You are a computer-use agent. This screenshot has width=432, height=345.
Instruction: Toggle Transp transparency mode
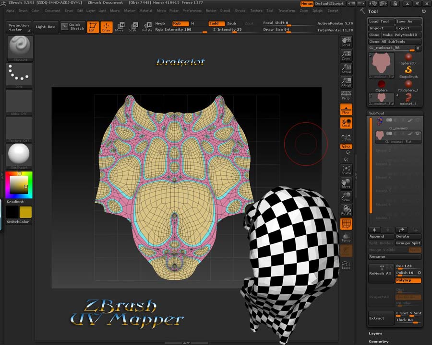(x=346, y=237)
